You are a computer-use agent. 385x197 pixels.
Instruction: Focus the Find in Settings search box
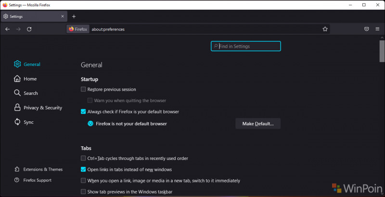click(246, 46)
